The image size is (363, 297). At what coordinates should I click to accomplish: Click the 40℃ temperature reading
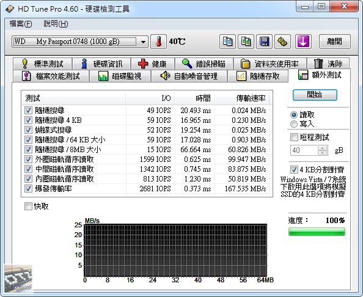click(x=177, y=42)
